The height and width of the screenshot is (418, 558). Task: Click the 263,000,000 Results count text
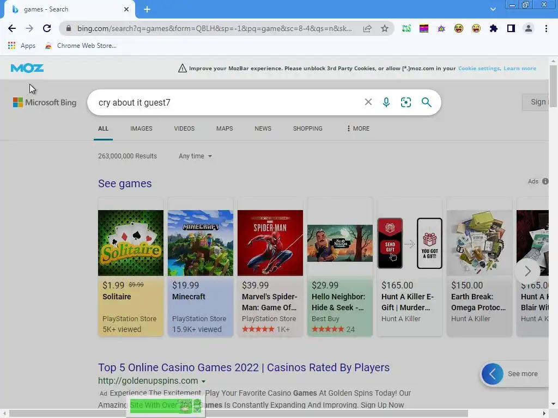(128, 156)
